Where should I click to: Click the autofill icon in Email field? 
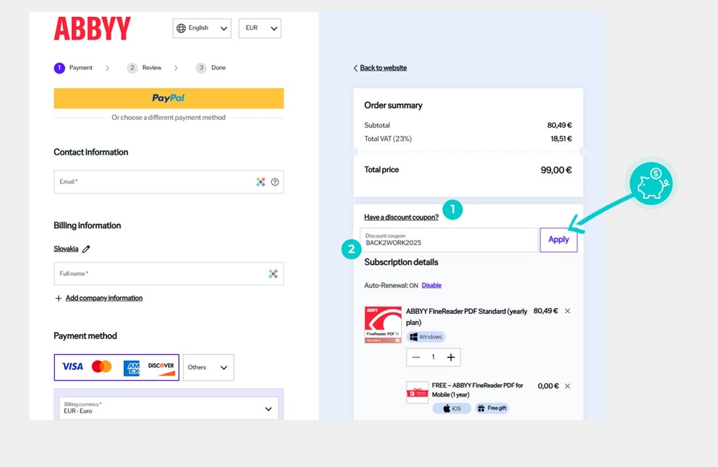pos(260,182)
